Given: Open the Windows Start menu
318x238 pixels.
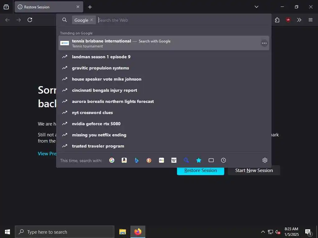Looking at the screenshot, I should pyautogui.click(x=7, y=232).
